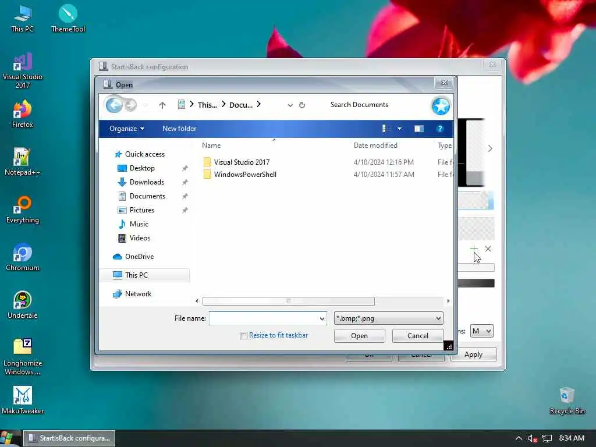Viewport: 596px width, 447px height.
Task: Launch MakuTweaker from the desktop
Action: pyautogui.click(x=23, y=400)
